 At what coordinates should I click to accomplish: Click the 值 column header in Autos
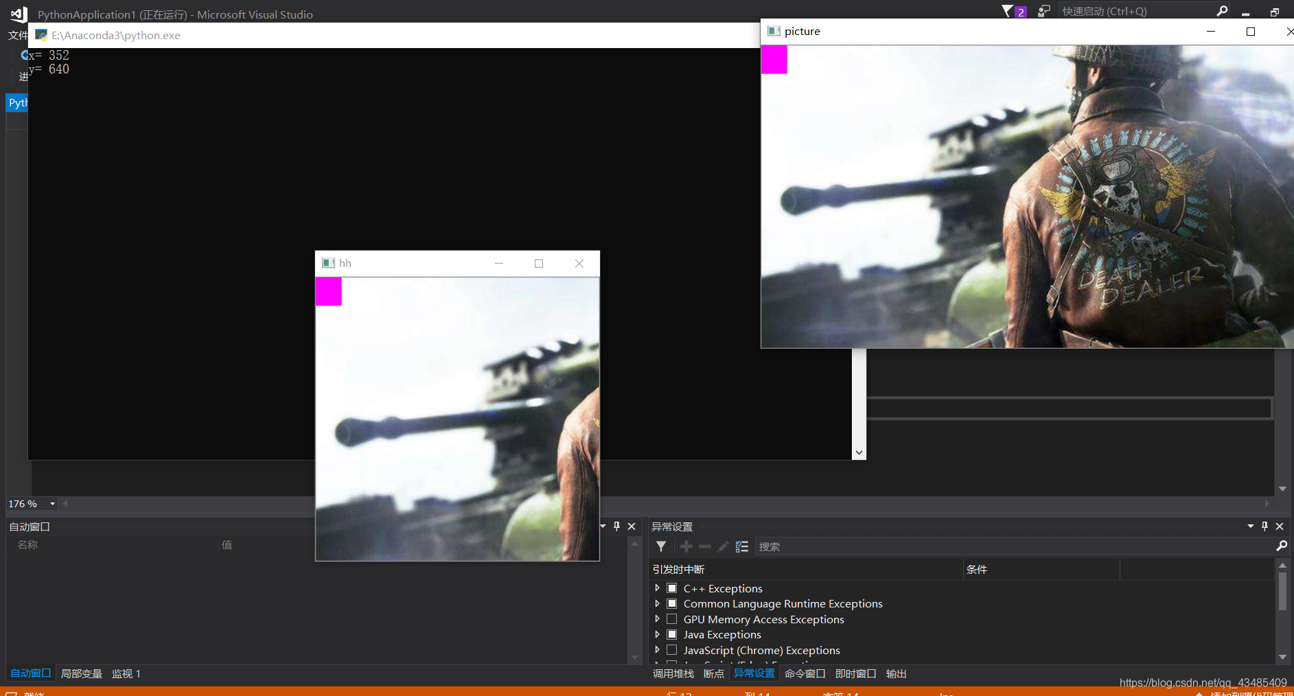(227, 544)
